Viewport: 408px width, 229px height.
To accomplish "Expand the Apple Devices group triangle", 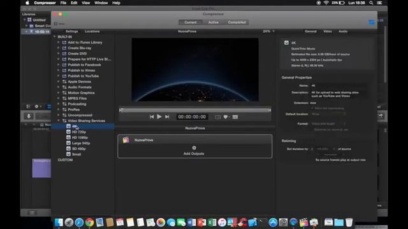I will [x=59, y=81].
